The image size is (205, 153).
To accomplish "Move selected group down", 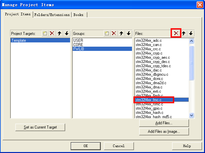I will click(x=129, y=33).
